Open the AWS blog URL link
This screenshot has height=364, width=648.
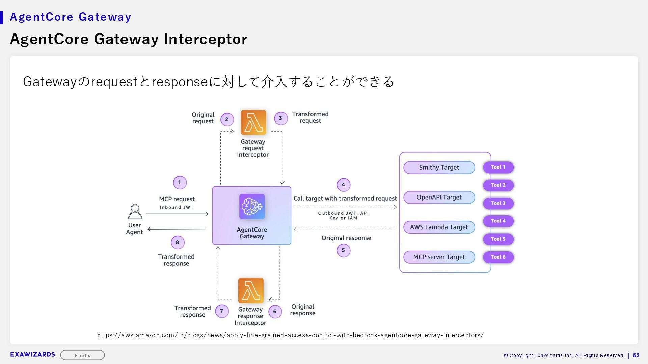coord(290,335)
